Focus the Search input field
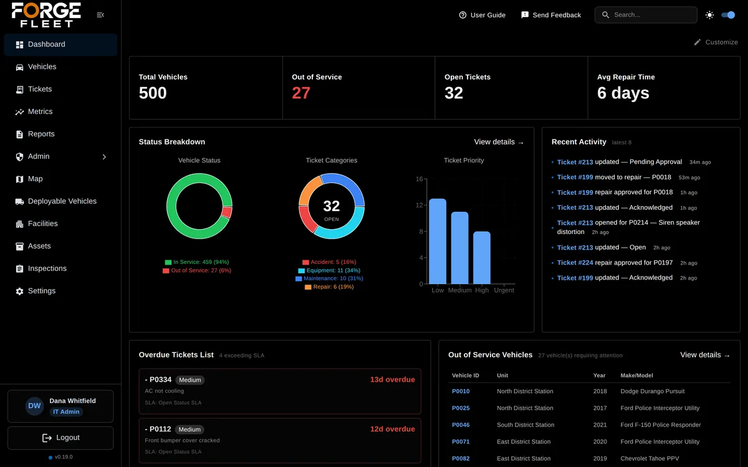 pyautogui.click(x=646, y=15)
